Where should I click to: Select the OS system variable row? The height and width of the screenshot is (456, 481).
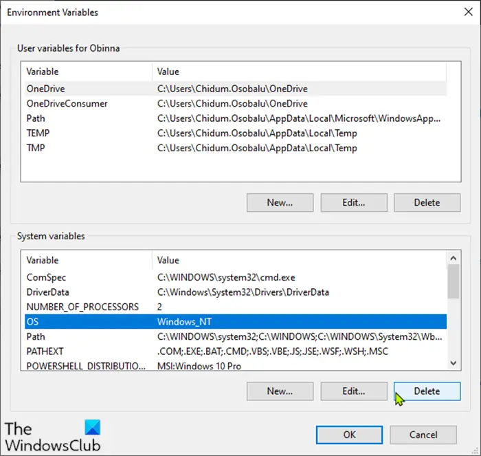pyautogui.click(x=235, y=321)
